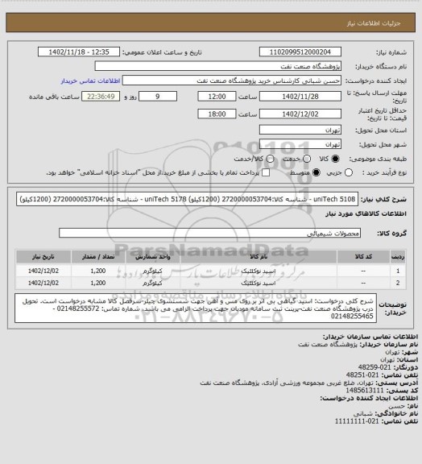This screenshot has height=464, width=422.
Task: Click the buyer organization name field
Action: tap(217, 66)
